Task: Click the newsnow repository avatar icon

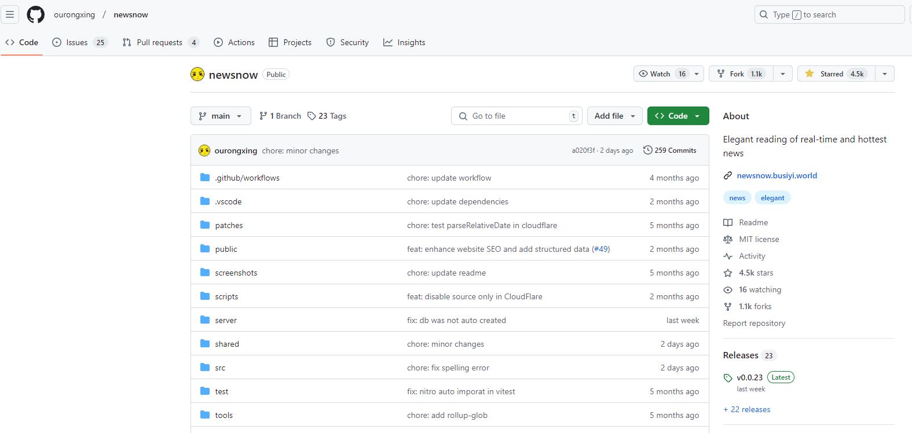Action: point(197,75)
